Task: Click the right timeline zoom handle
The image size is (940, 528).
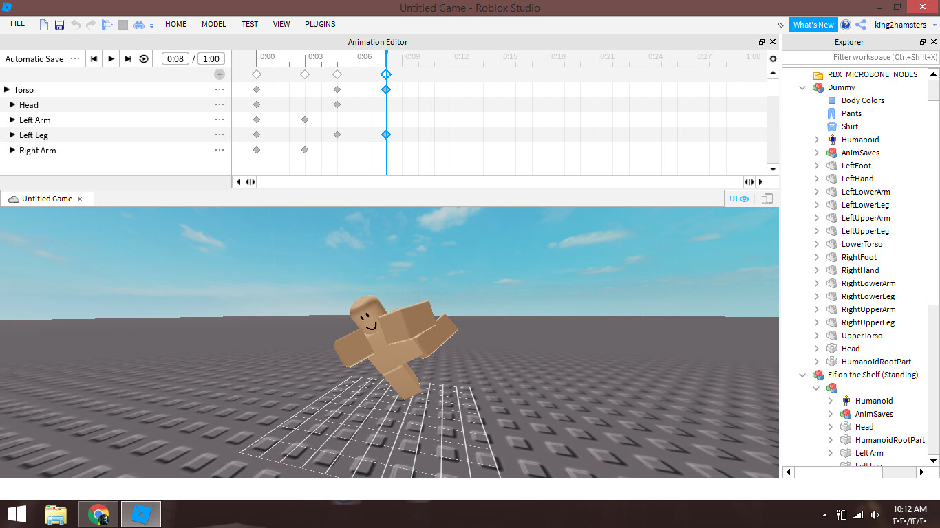Action: click(x=749, y=182)
